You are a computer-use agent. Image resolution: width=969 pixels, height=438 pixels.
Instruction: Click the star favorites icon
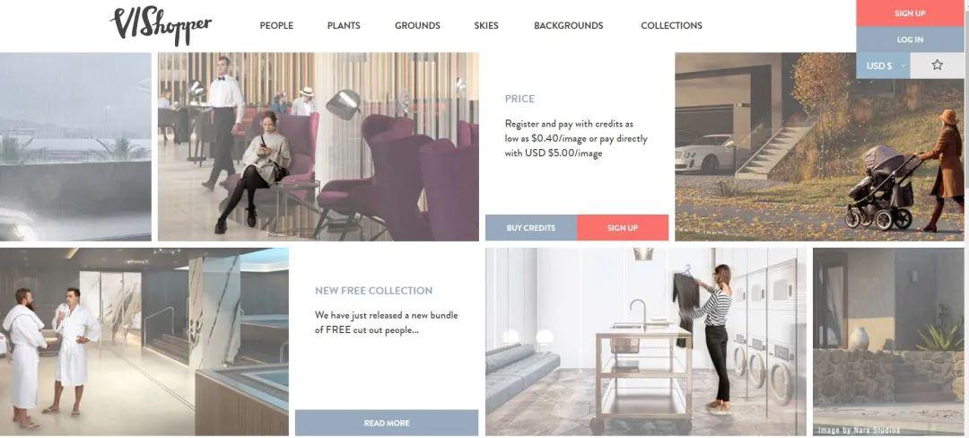tap(937, 65)
